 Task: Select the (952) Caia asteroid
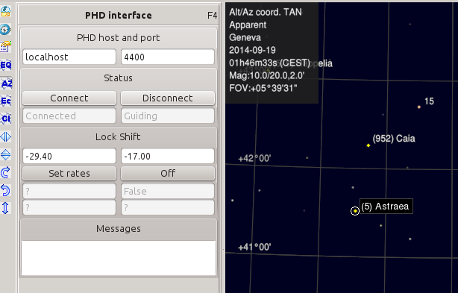click(368, 145)
